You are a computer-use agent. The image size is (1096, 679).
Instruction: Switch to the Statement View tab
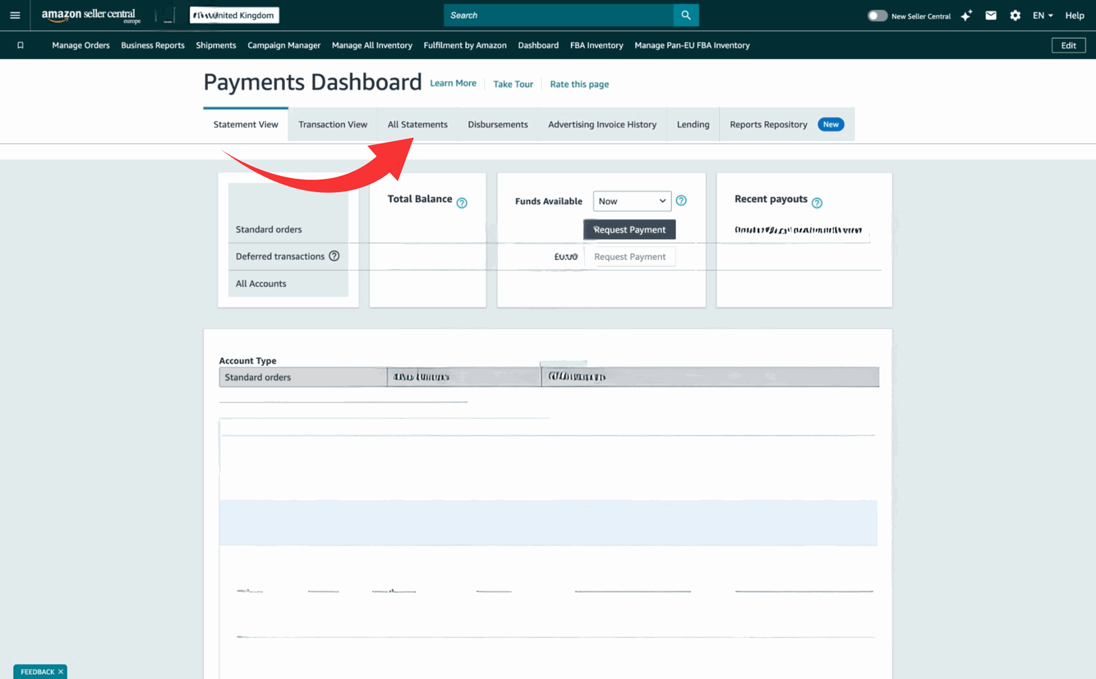point(245,125)
